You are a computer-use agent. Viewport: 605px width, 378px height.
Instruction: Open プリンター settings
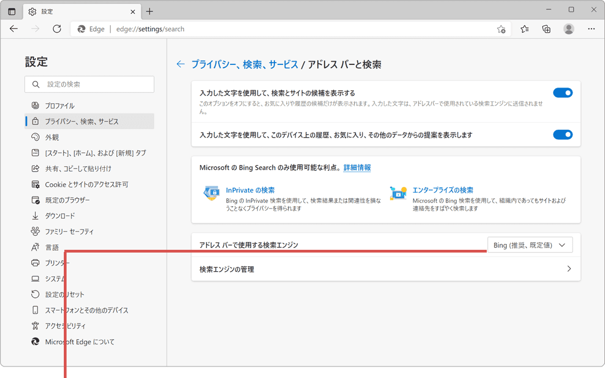pos(89,263)
